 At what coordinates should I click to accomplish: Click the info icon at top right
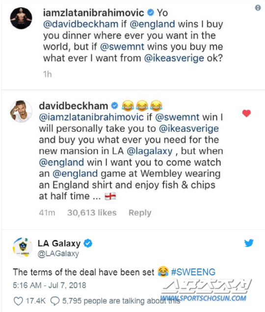click(258, 8)
